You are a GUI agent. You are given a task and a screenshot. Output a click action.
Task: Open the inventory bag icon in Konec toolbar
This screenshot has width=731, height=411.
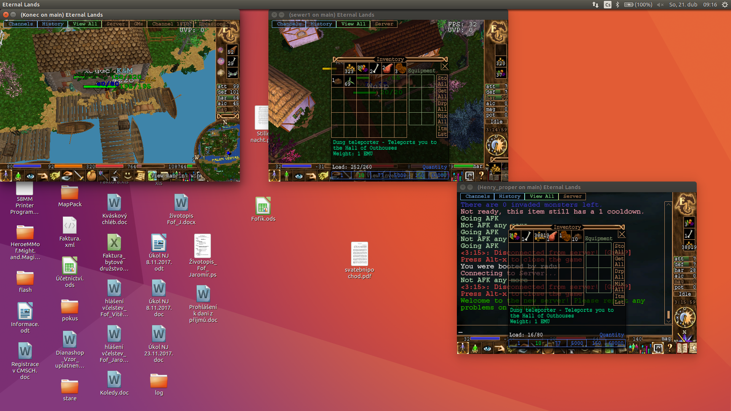pyautogui.click(x=91, y=176)
